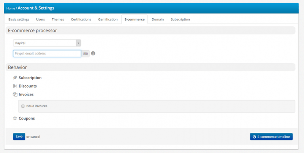Open the Users tab

coord(40,19)
